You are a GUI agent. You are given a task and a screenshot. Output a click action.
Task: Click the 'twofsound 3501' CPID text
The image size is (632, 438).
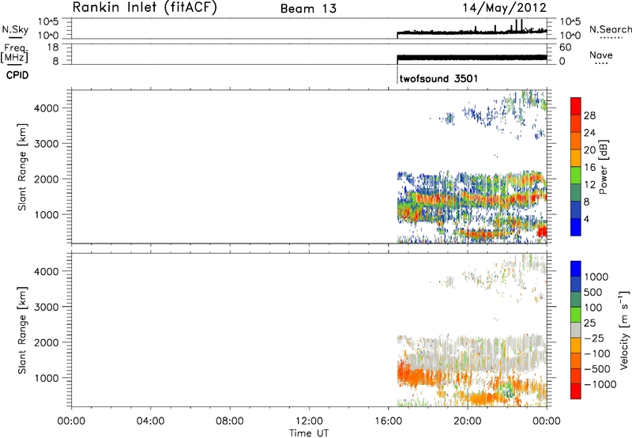(x=438, y=77)
